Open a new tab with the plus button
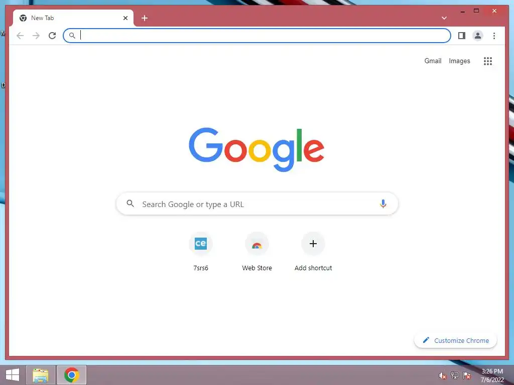This screenshot has width=514, height=385. pyautogui.click(x=145, y=18)
